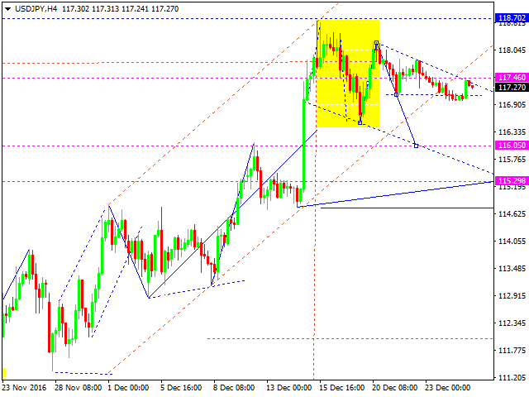
Task: Select the 115.765 price scale value
Action: point(512,160)
